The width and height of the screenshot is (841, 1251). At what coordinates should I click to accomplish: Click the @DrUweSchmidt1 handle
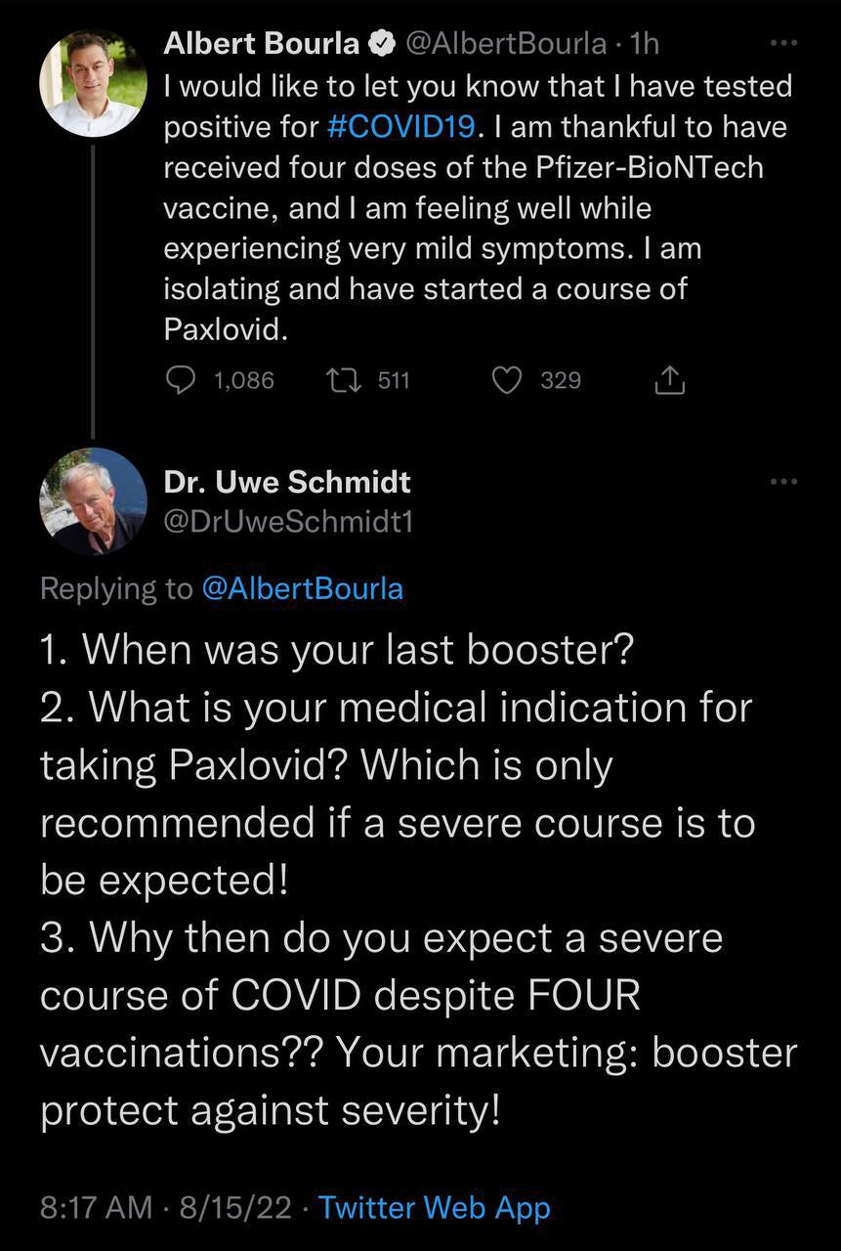tap(288, 523)
